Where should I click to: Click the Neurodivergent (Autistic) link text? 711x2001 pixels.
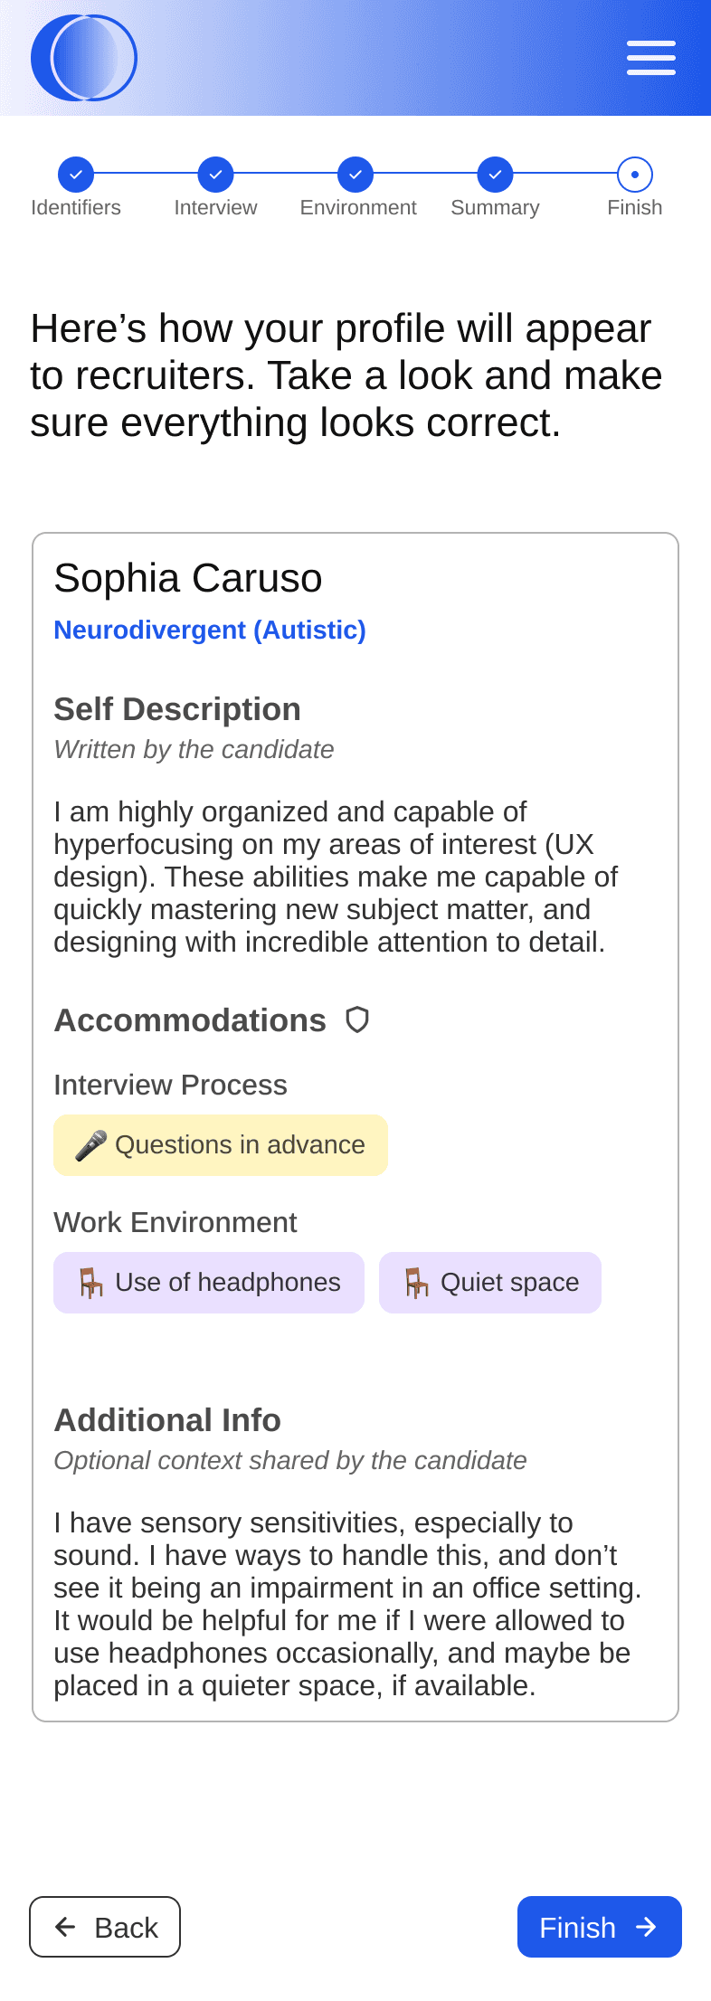pyautogui.click(x=210, y=630)
